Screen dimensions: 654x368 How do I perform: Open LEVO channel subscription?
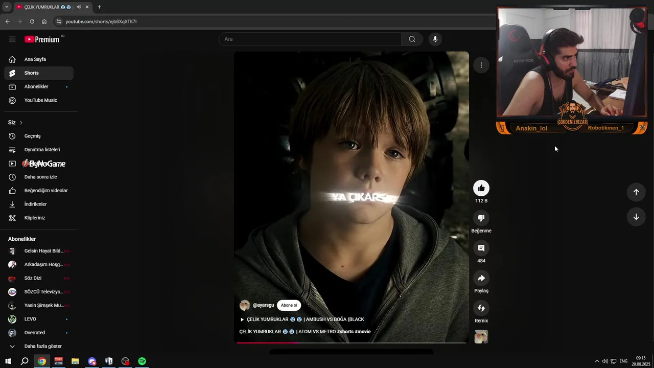click(39, 319)
